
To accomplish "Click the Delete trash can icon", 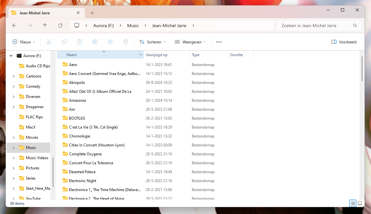I will click(126, 42).
